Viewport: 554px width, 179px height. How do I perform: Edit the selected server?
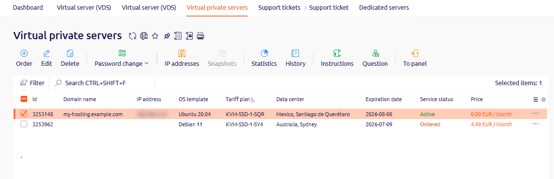(x=46, y=58)
